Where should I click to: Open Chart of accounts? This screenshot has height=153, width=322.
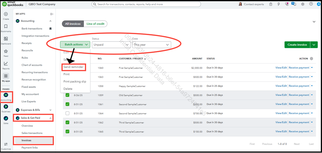coord(32,65)
